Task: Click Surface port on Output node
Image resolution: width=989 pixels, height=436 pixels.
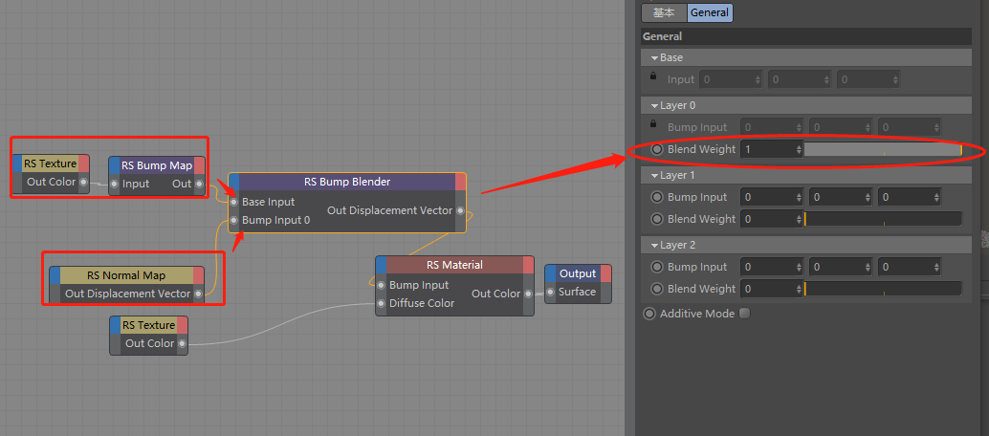Action: click(551, 293)
